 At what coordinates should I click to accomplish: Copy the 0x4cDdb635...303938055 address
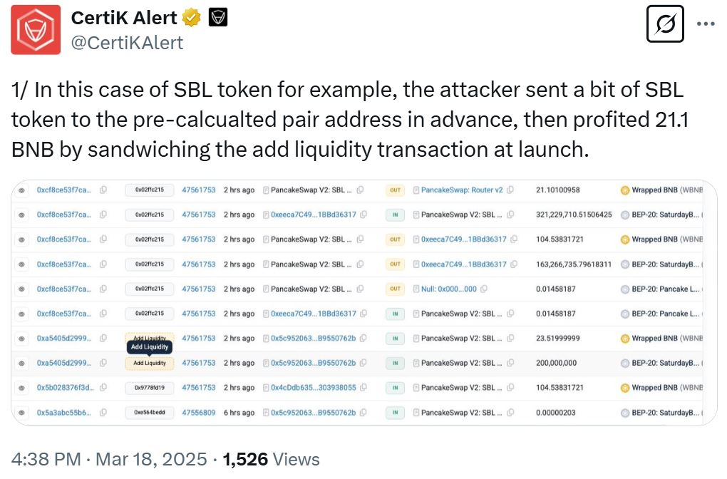[x=363, y=388]
